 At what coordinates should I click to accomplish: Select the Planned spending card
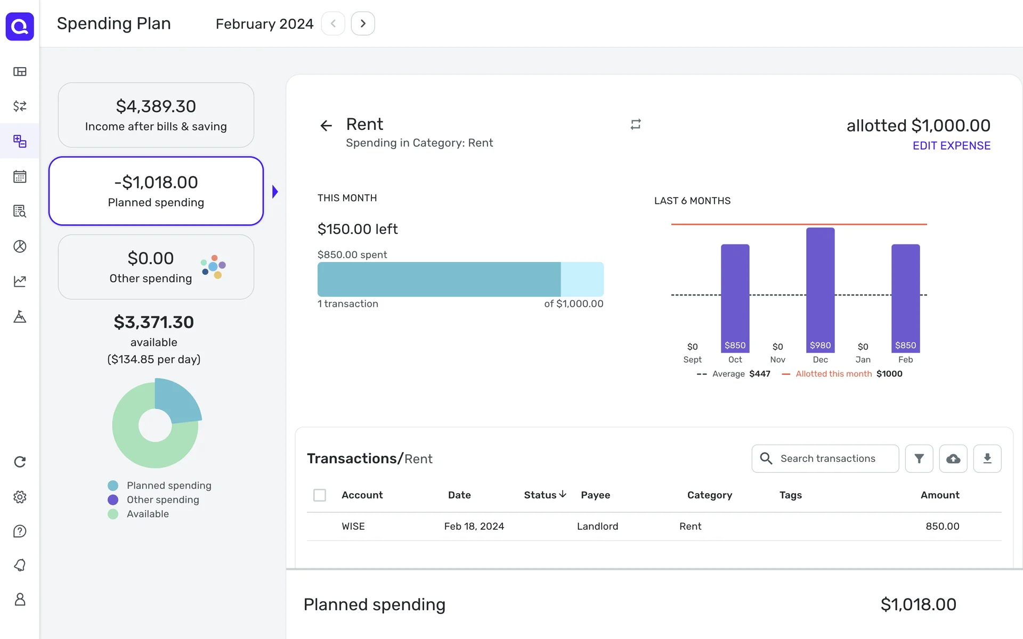(x=156, y=191)
